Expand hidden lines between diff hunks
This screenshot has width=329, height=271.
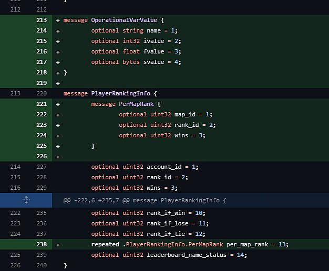point(26,200)
